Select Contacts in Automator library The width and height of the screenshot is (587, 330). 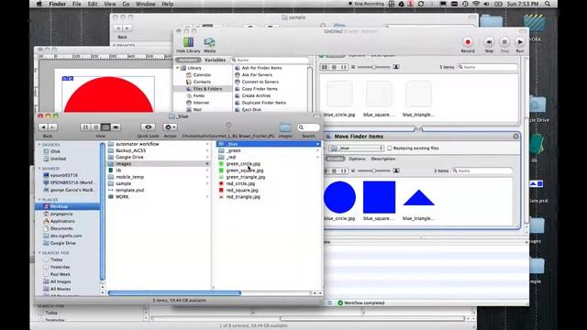coord(202,82)
